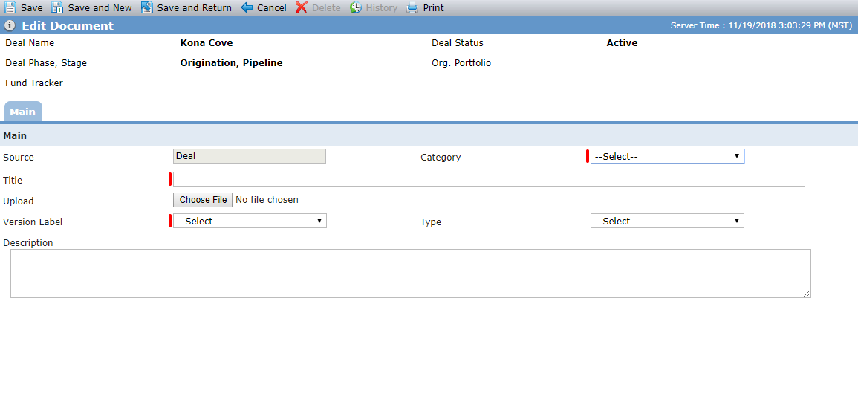Click the blue Cancel arrow icon
The image size is (858, 420).
point(247,7)
